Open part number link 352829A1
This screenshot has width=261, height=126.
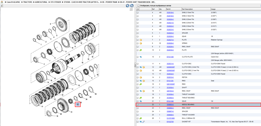pyautogui.click(x=170, y=47)
